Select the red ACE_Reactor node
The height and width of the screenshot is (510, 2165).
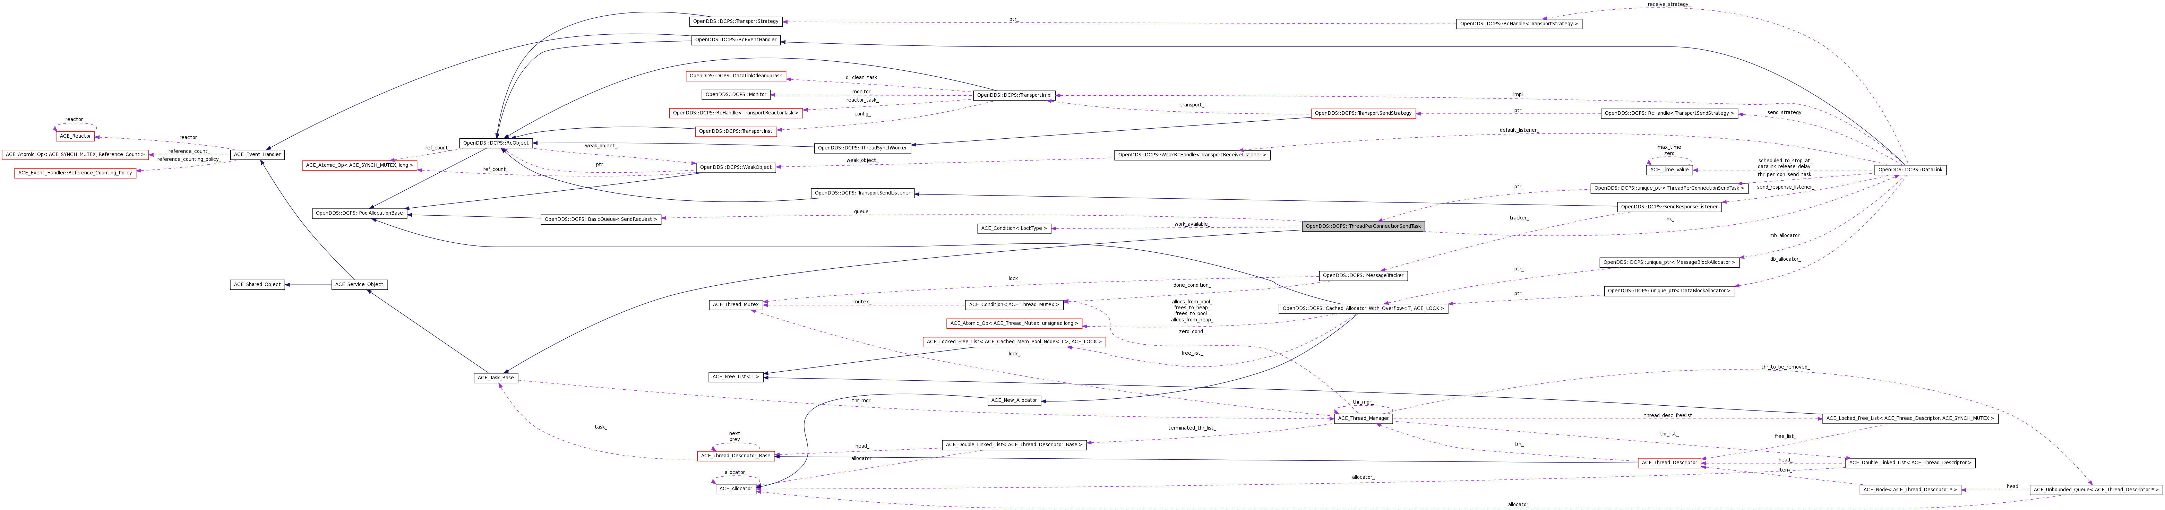tap(75, 136)
